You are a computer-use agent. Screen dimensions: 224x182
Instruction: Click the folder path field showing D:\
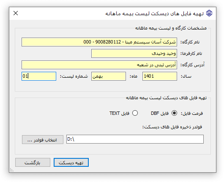click(x=135, y=139)
